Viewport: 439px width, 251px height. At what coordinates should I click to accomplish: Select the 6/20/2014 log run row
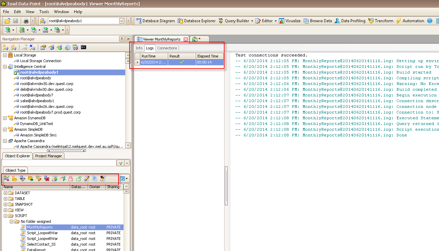[x=179, y=62]
